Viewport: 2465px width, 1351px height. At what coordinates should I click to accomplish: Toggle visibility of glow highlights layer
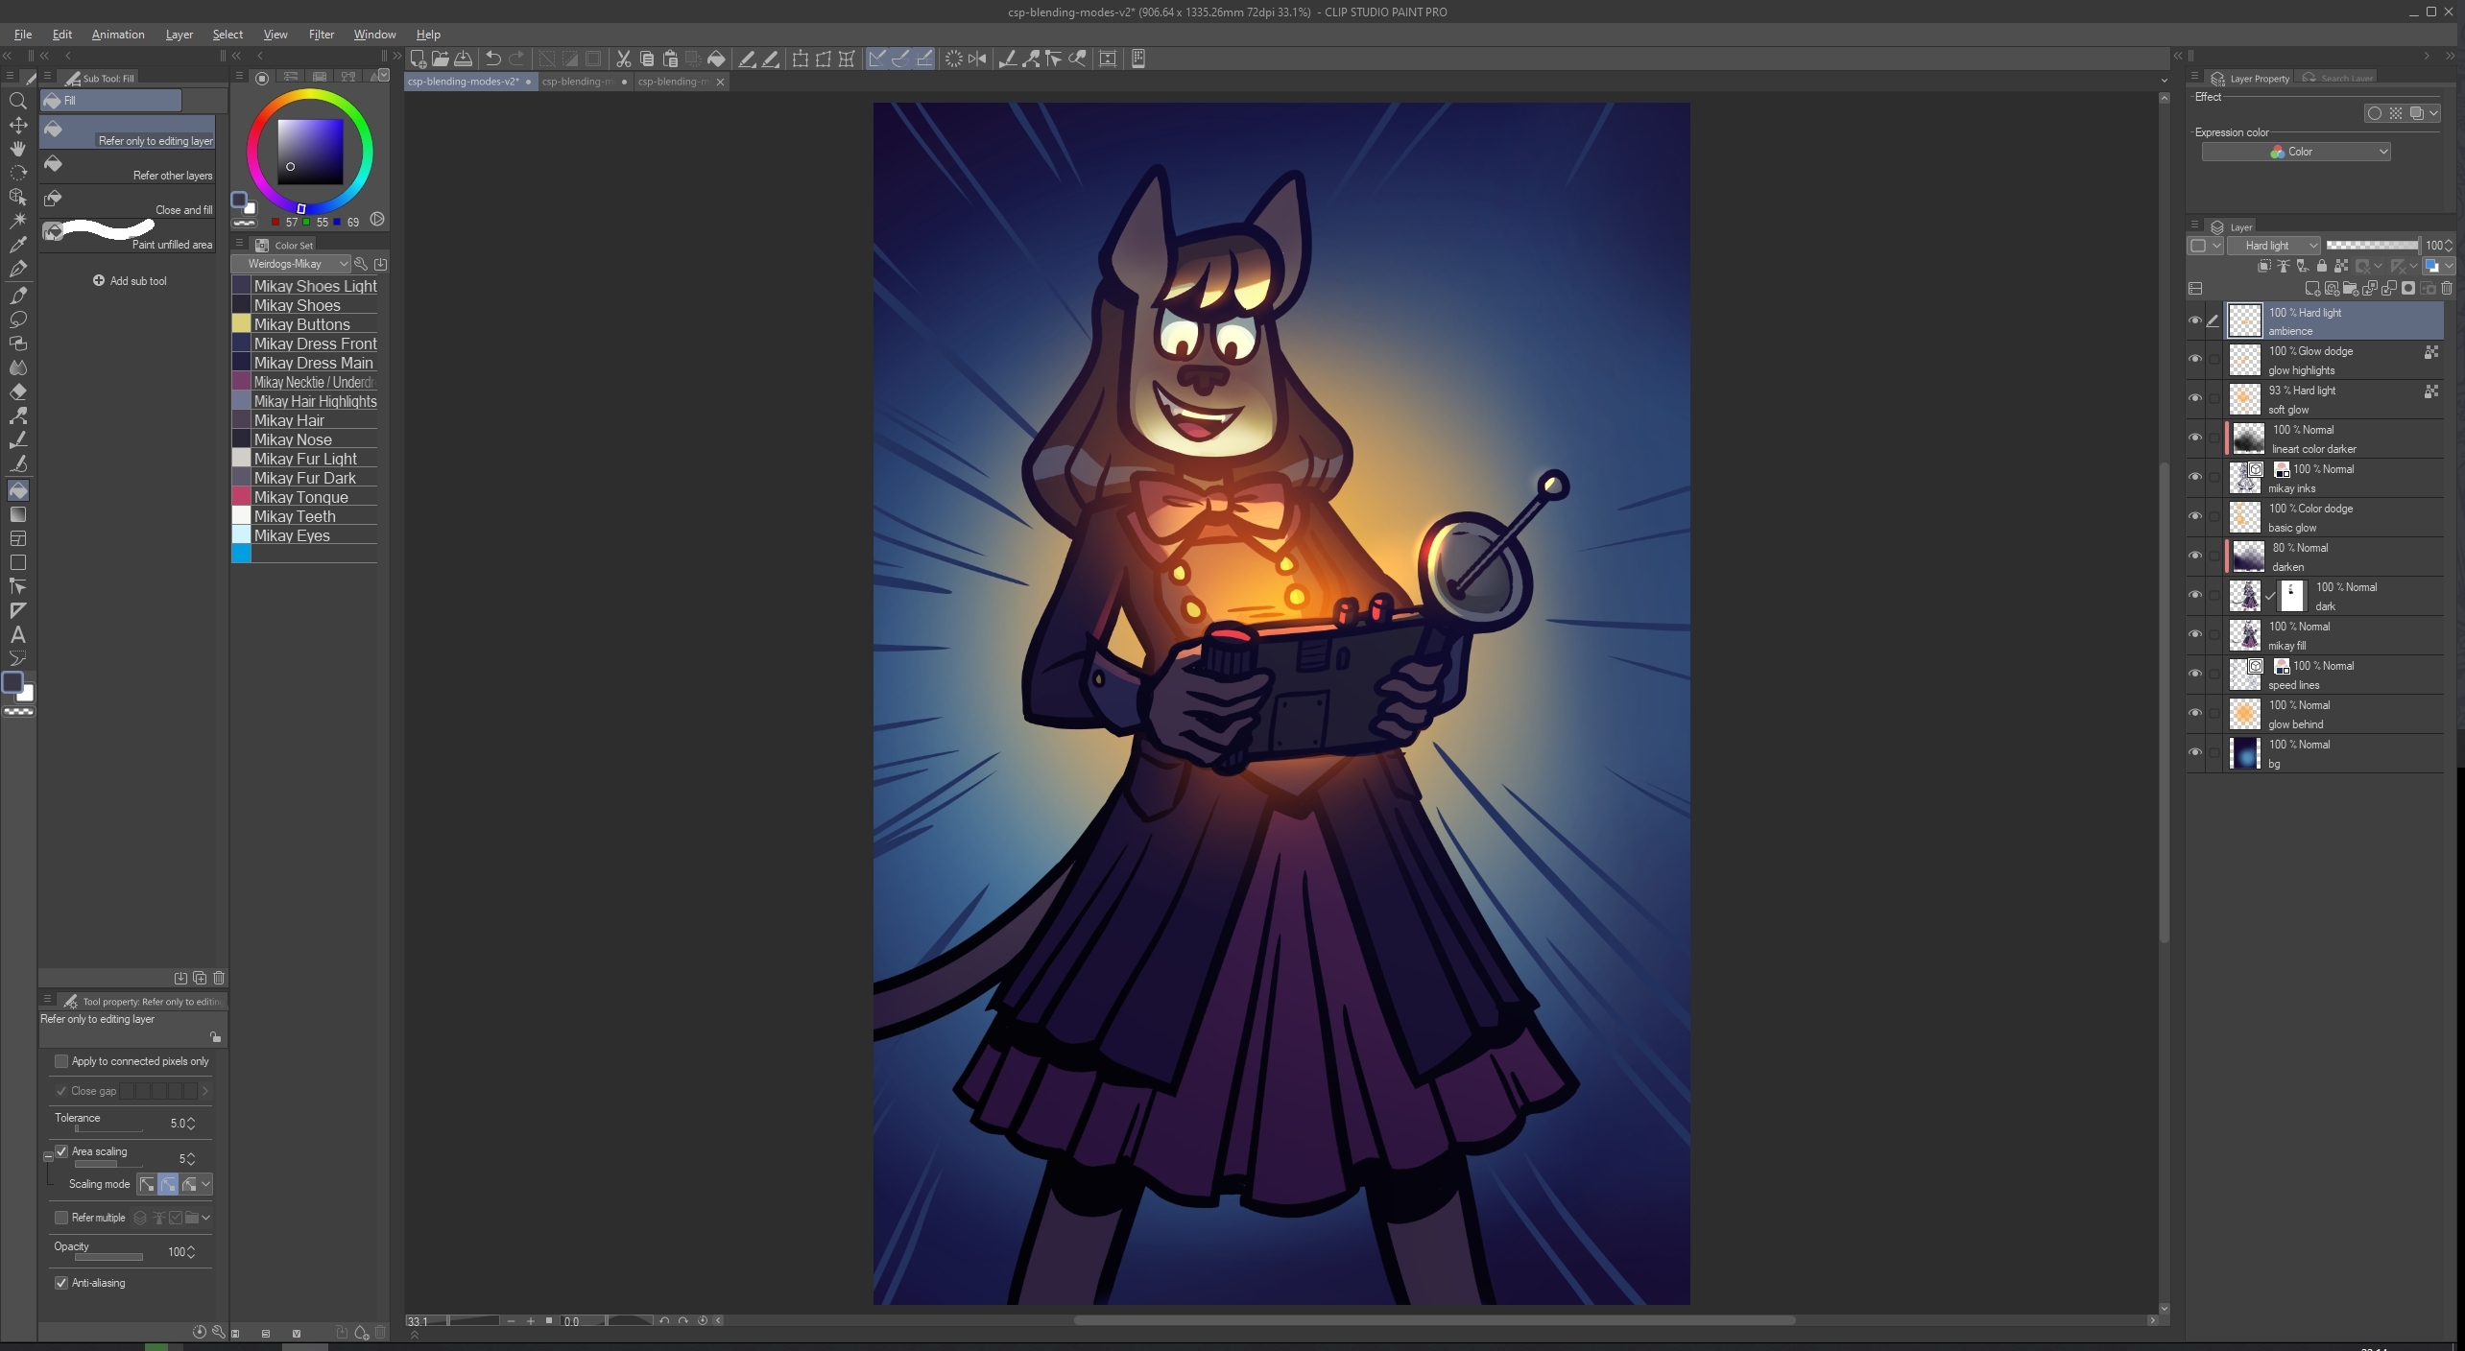[2194, 359]
